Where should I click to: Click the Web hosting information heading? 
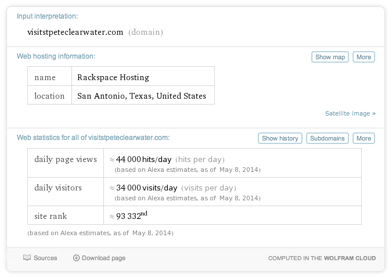[56, 56]
